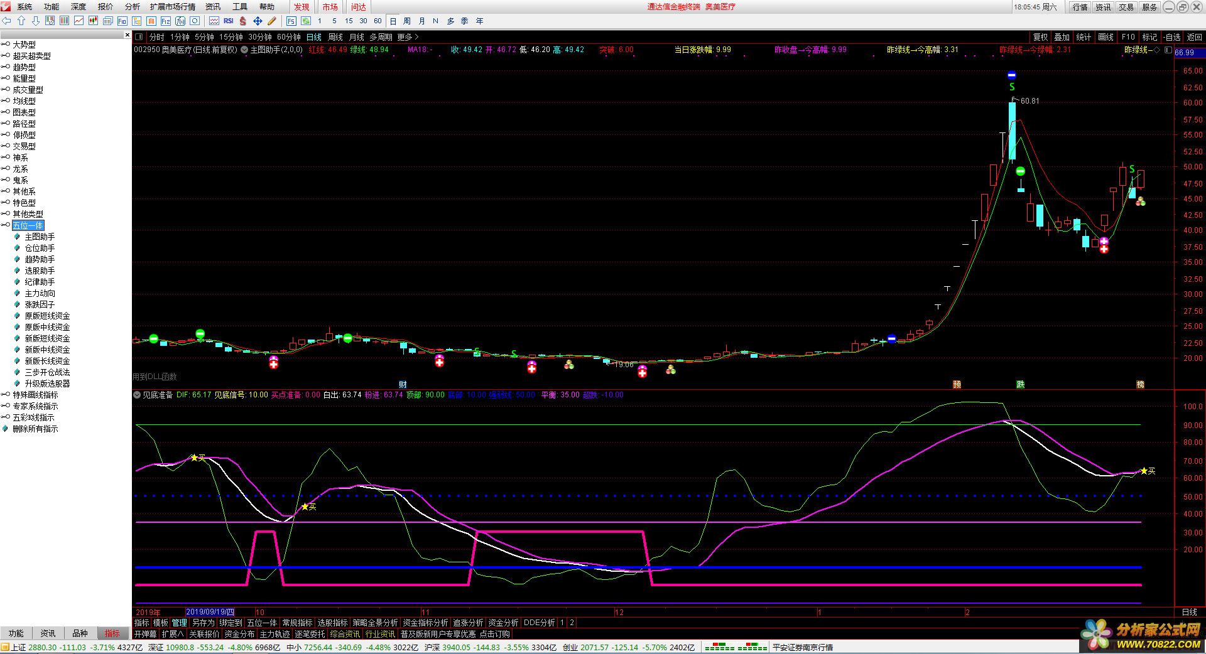Select the monthly 月 period toolbar button
The width and height of the screenshot is (1206, 654).
click(x=421, y=21)
